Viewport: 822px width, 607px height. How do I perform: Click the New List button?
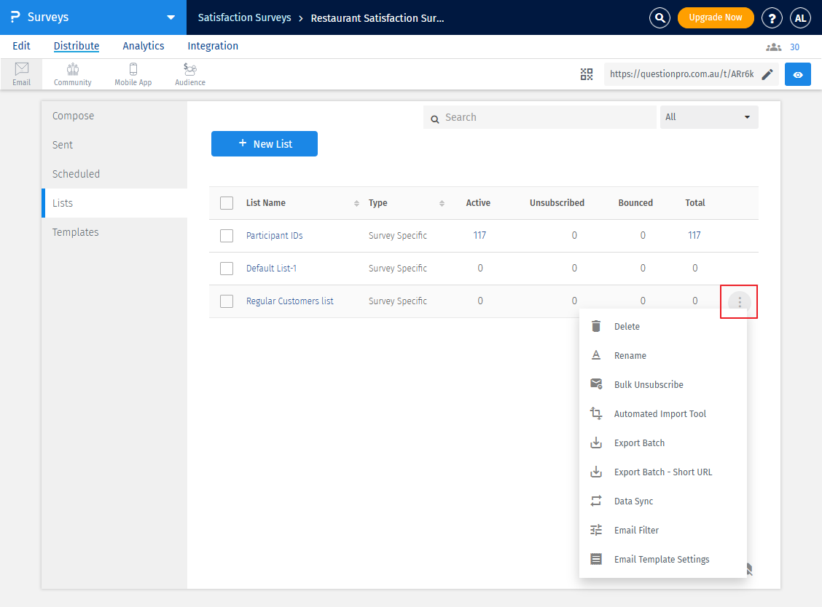click(265, 144)
